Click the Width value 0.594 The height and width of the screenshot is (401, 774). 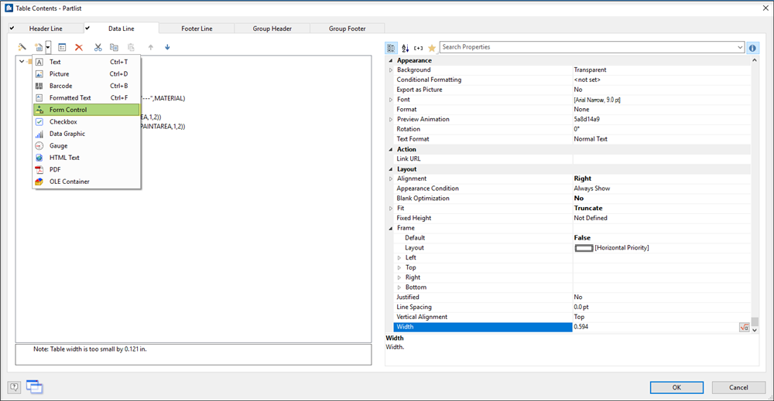point(581,327)
